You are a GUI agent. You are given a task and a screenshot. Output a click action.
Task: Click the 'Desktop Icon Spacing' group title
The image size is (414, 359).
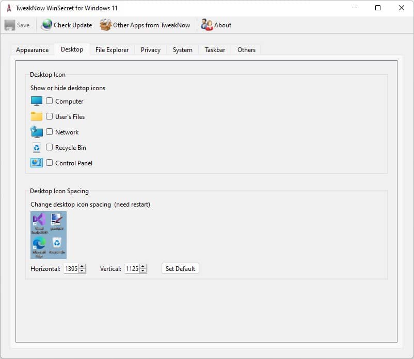(59, 191)
